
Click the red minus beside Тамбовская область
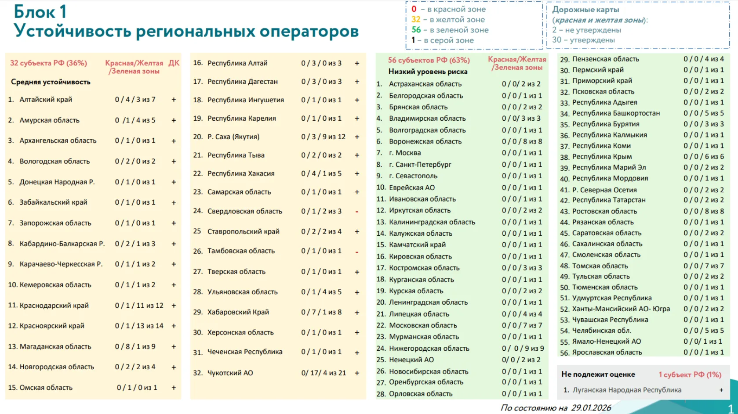click(357, 252)
